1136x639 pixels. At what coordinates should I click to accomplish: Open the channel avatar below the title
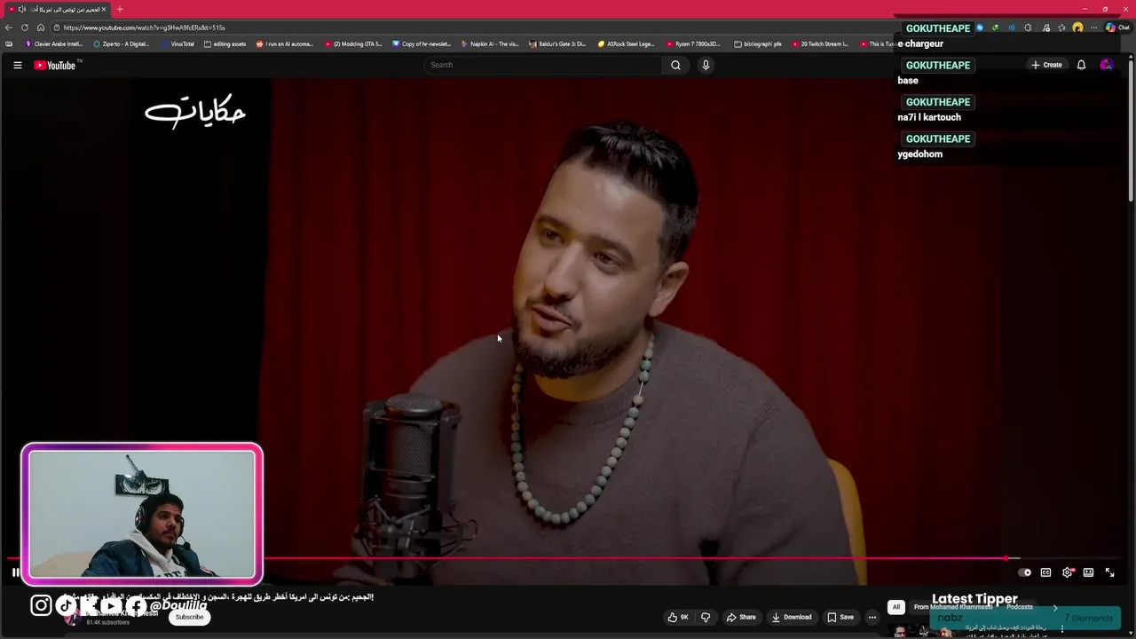click(x=71, y=618)
